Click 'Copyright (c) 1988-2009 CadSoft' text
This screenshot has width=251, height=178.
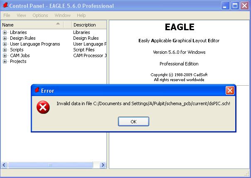point(179,75)
